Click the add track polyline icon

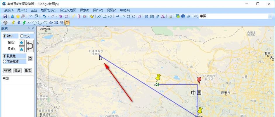tap(99, 16)
